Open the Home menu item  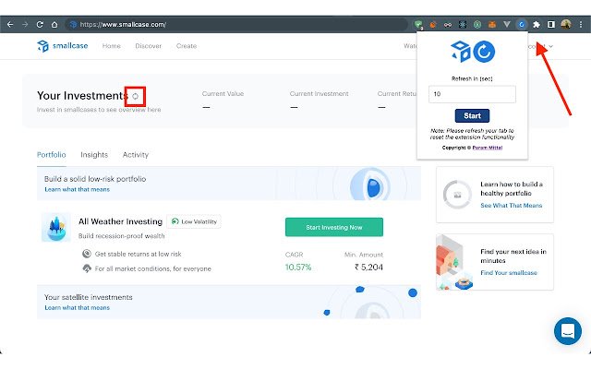click(112, 46)
